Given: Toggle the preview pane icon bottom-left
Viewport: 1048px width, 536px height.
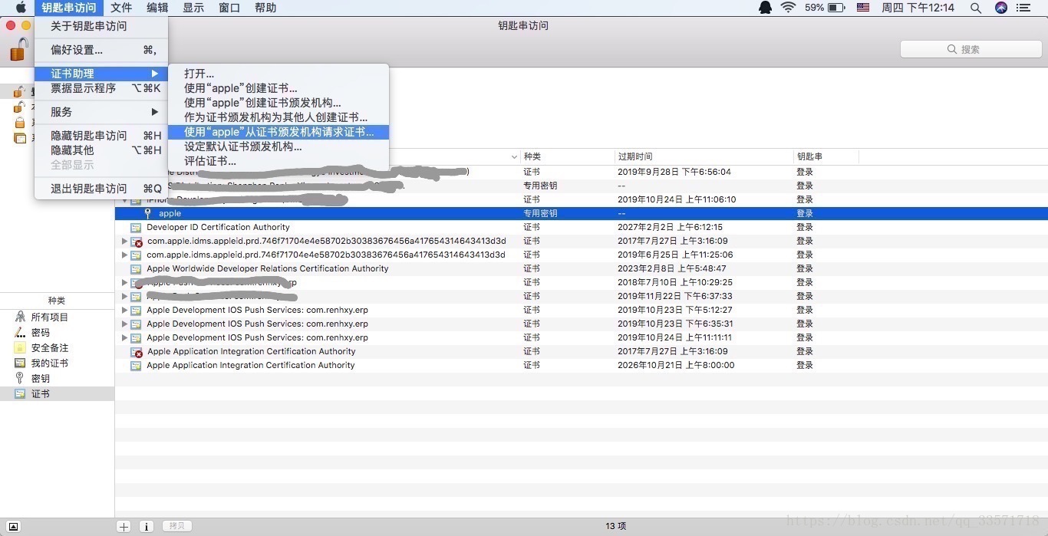Looking at the screenshot, I should (x=13, y=527).
